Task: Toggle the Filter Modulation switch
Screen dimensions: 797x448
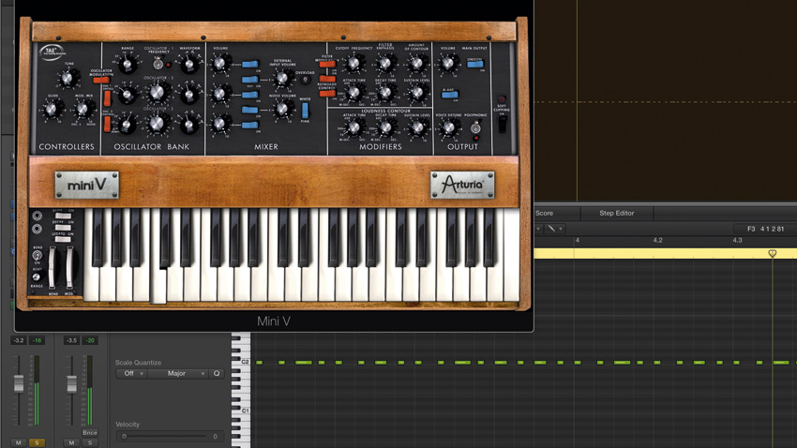Action: pyautogui.click(x=327, y=64)
